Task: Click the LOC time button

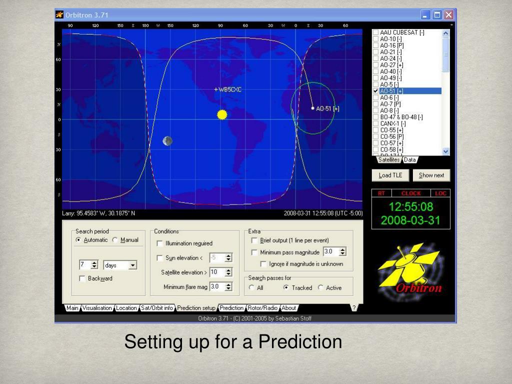Action: [x=440, y=193]
